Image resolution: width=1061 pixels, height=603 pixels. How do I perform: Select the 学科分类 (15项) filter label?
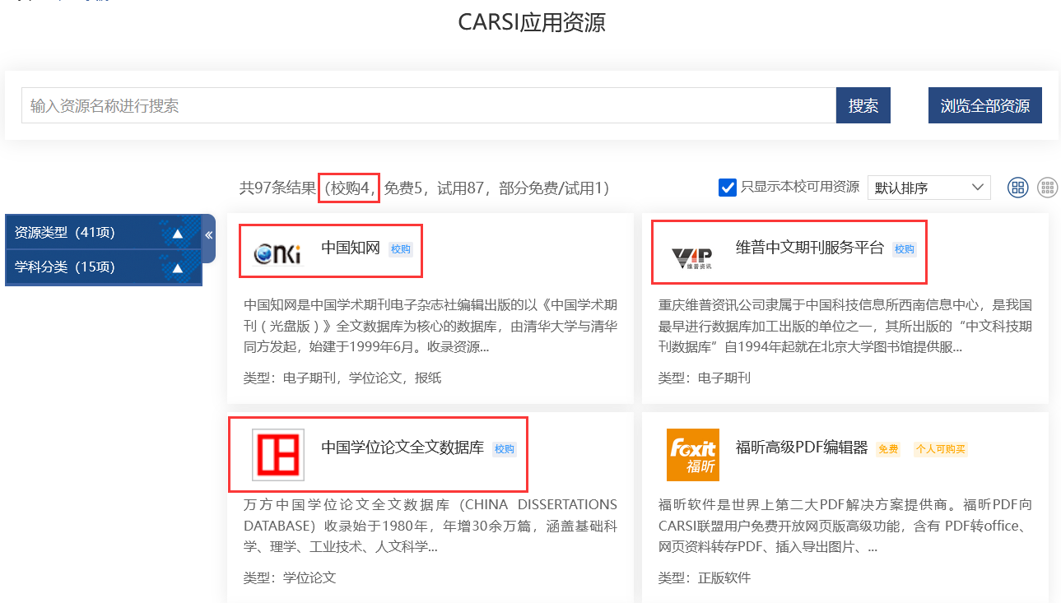click(65, 267)
